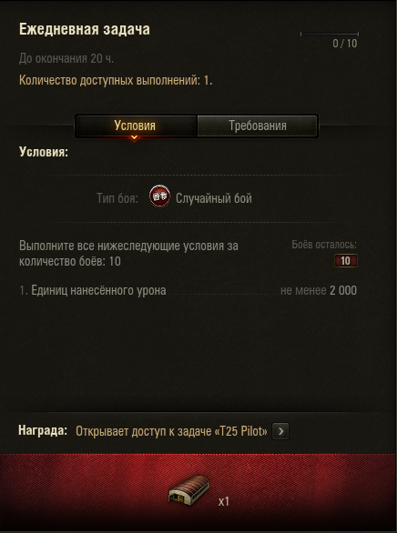Screen dimensions: 397x533
Task: Click the Тип боя label
Action: [117, 198]
